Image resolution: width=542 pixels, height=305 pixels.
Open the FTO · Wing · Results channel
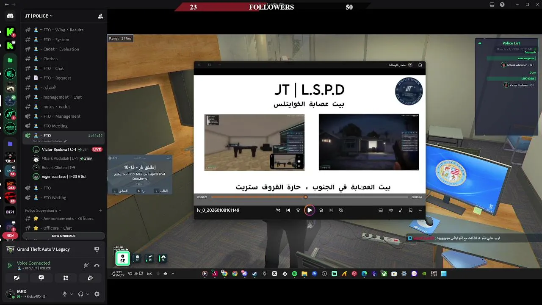64,30
